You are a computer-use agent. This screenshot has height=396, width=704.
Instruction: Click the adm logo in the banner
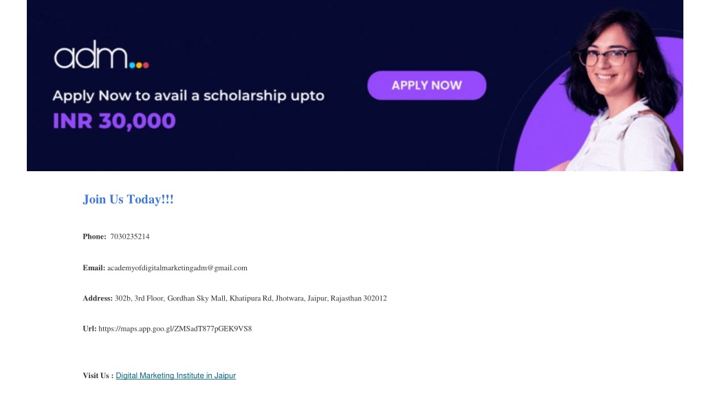101,55
